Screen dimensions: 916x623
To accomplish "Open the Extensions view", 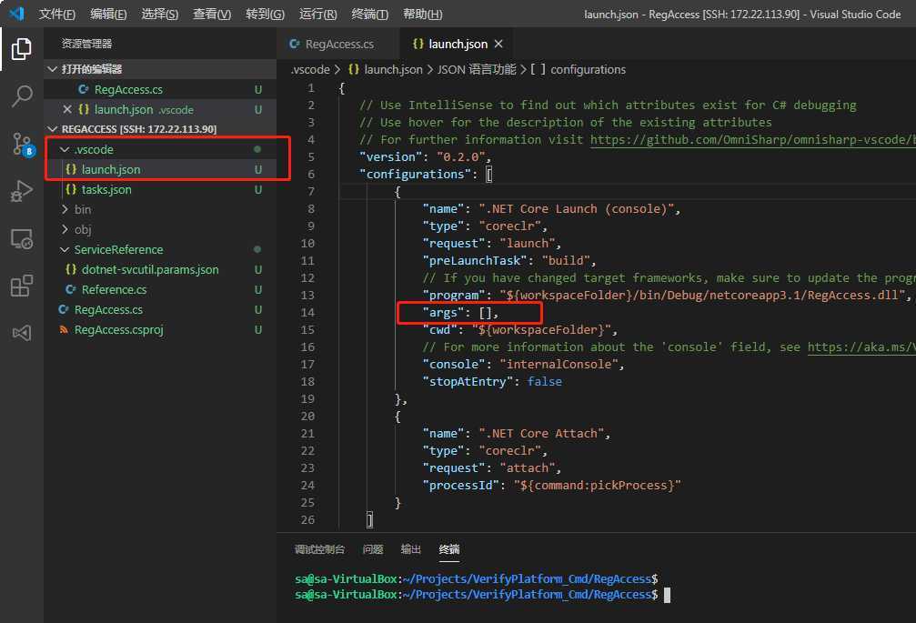I will coord(22,286).
